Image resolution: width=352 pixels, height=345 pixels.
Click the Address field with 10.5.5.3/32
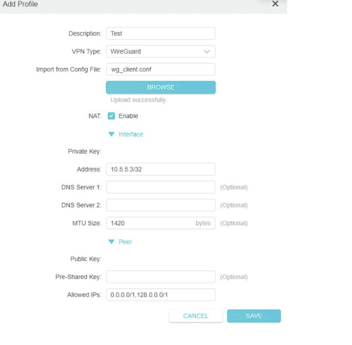160,169
